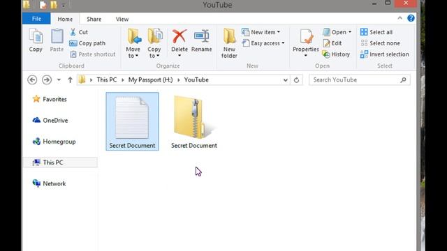Click the arrow after This PC in address bar
Viewport: 447px width, 251px height.
[123, 80]
